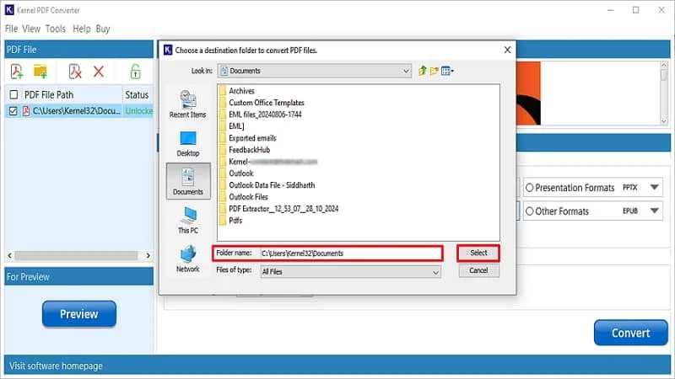Image resolution: width=675 pixels, height=379 pixels.
Task: Go up one folder level icon
Action: pyautogui.click(x=423, y=71)
